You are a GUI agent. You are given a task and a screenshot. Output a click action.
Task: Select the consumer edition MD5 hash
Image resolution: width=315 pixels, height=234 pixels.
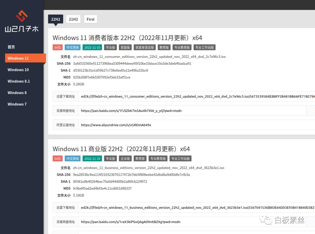(102, 77)
